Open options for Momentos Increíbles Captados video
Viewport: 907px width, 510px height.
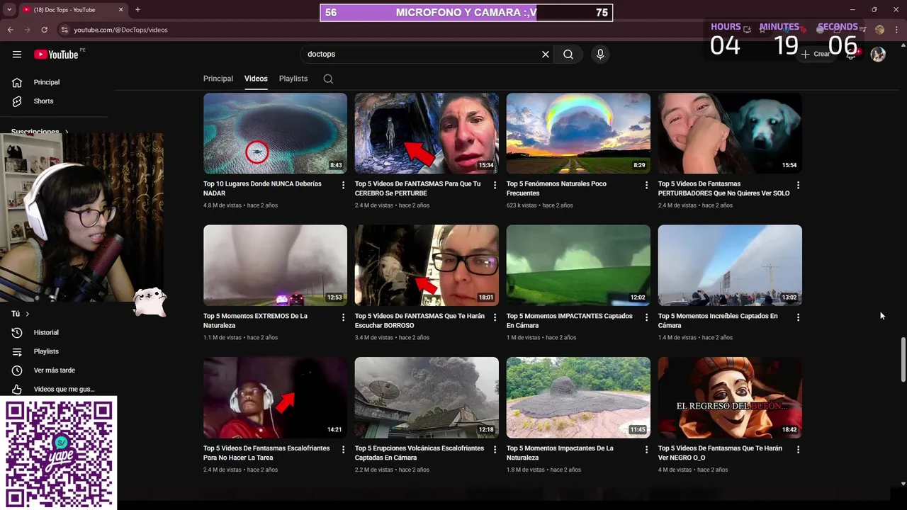(x=798, y=317)
